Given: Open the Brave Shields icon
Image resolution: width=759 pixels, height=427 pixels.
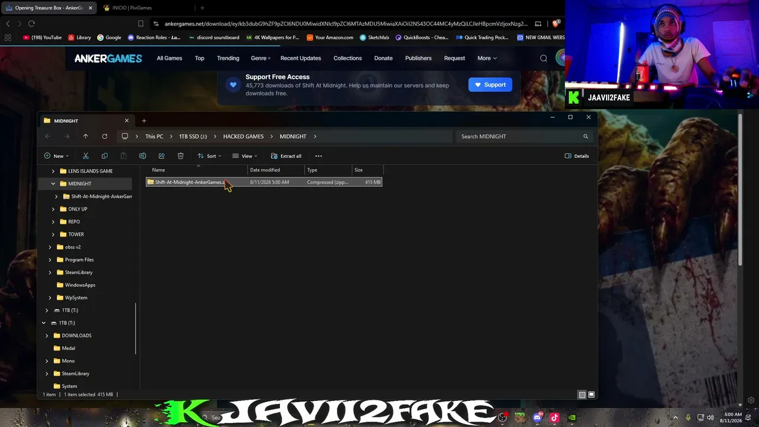Looking at the screenshot, I should coord(556,24).
